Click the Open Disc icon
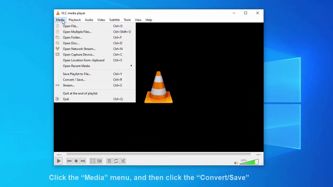Image resolution: width=333 pixels, height=187 pixels. point(57,43)
